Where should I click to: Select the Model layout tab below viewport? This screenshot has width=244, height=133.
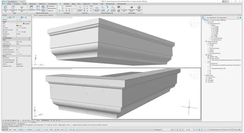(38, 120)
